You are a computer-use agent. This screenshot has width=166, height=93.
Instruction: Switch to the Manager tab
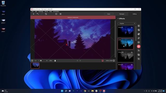(122, 14)
